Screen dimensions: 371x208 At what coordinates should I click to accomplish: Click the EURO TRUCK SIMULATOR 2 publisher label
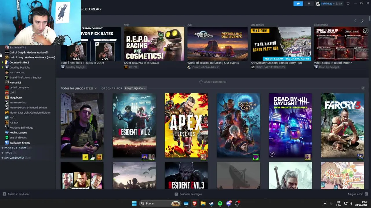[x=205, y=67]
